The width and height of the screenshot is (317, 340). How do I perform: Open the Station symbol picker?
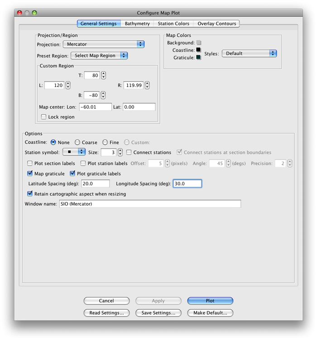74,152
